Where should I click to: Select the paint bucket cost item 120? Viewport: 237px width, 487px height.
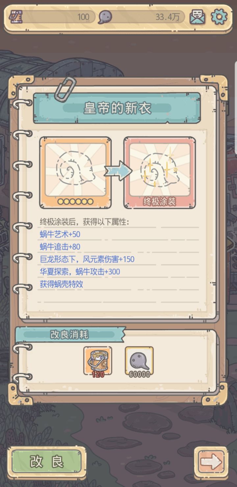(98, 361)
